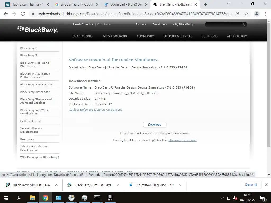Open a new browser tab
The width and height of the screenshot is (271, 203).
[205, 5]
